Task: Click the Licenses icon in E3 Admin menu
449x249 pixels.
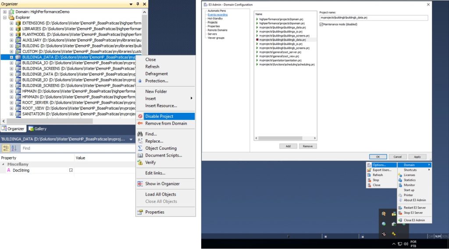Action: pyautogui.click(x=400, y=175)
